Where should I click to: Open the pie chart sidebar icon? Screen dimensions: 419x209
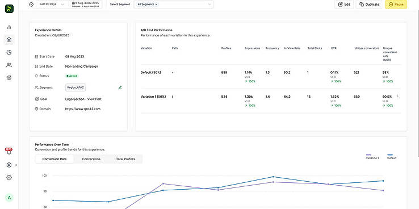click(x=9, y=52)
